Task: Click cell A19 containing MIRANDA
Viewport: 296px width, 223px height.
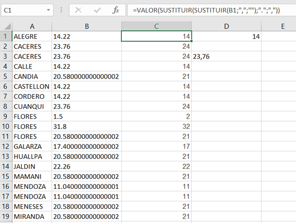Action: [32, 217]
